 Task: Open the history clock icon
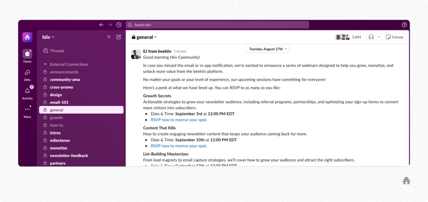pos(119,25)
